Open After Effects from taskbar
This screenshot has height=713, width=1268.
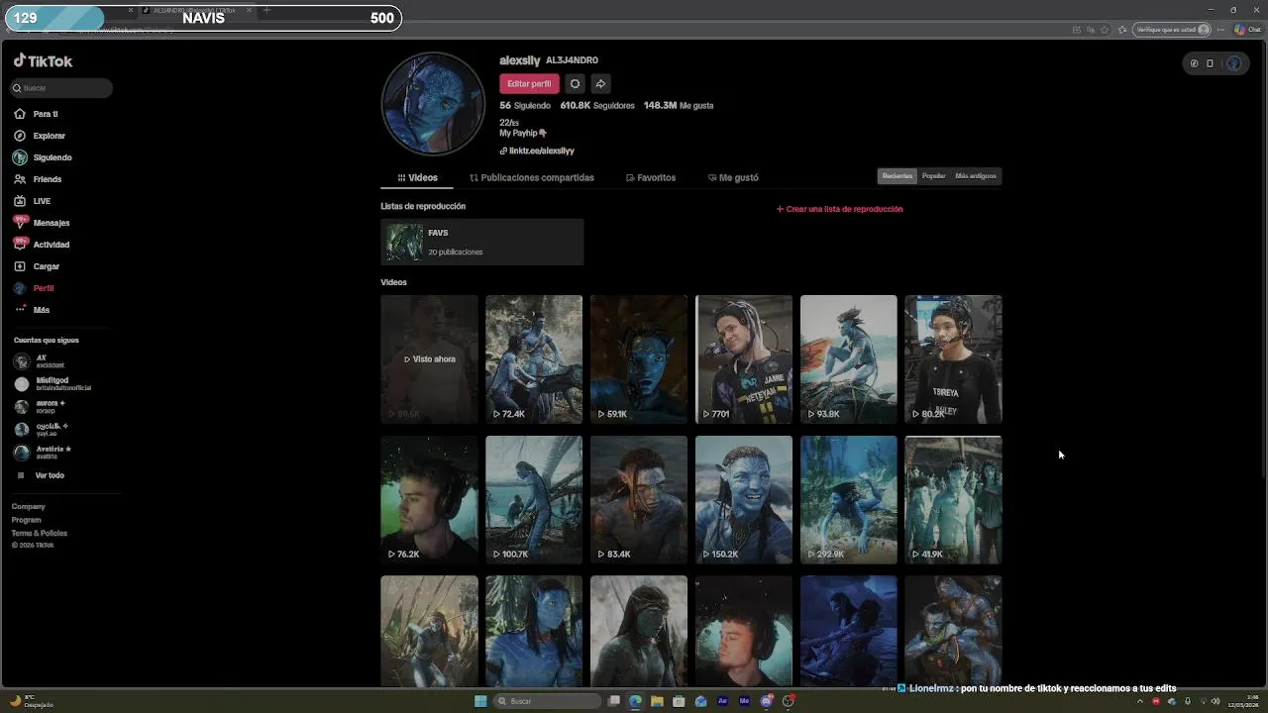(722, 701)
